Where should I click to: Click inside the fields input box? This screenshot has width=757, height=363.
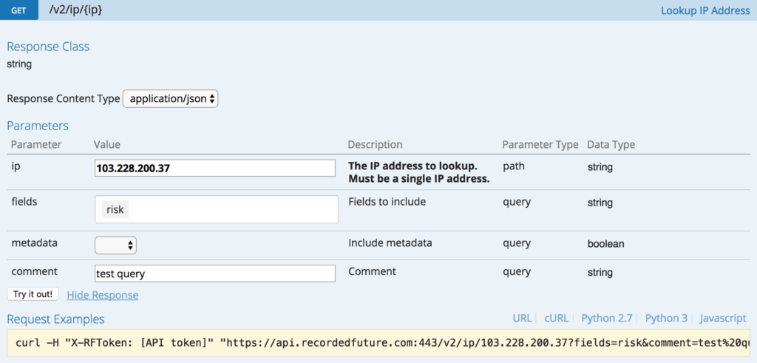pyautogui.click(x=217, y=209)
